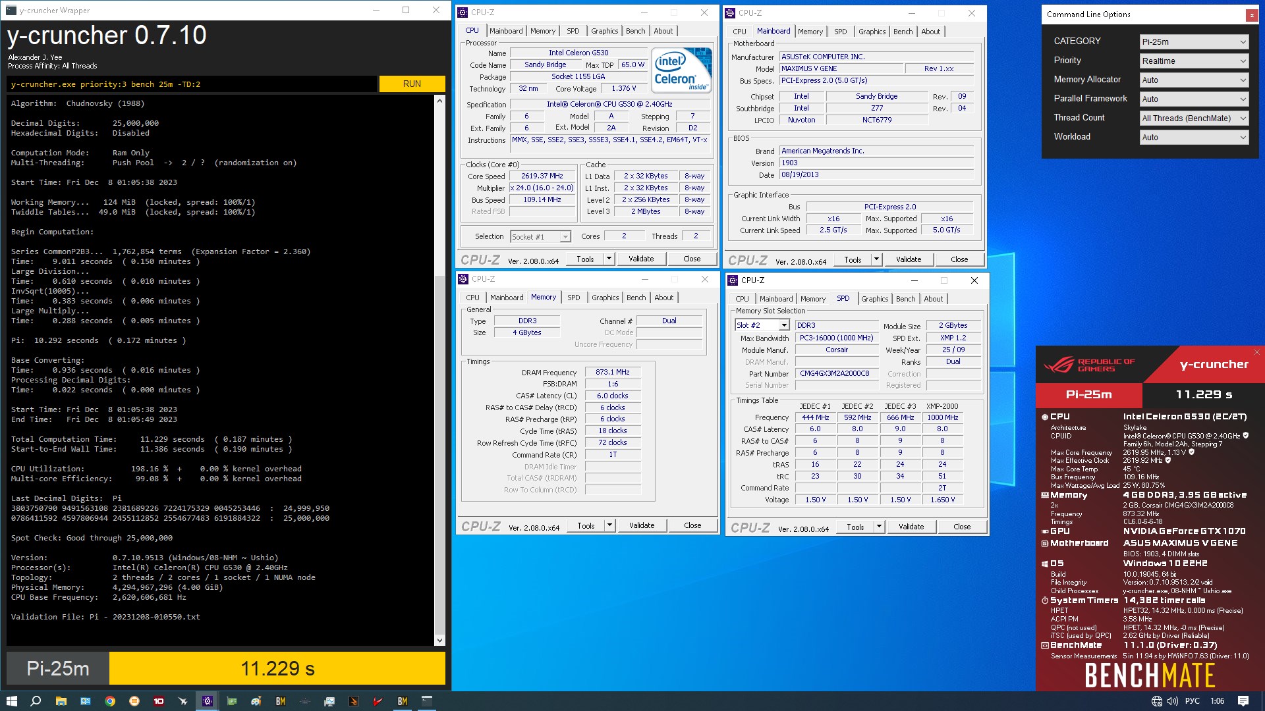Open the Workload dropdown
The height and width of the screenshot is (711, 1265).
[x=1194, y=137]
